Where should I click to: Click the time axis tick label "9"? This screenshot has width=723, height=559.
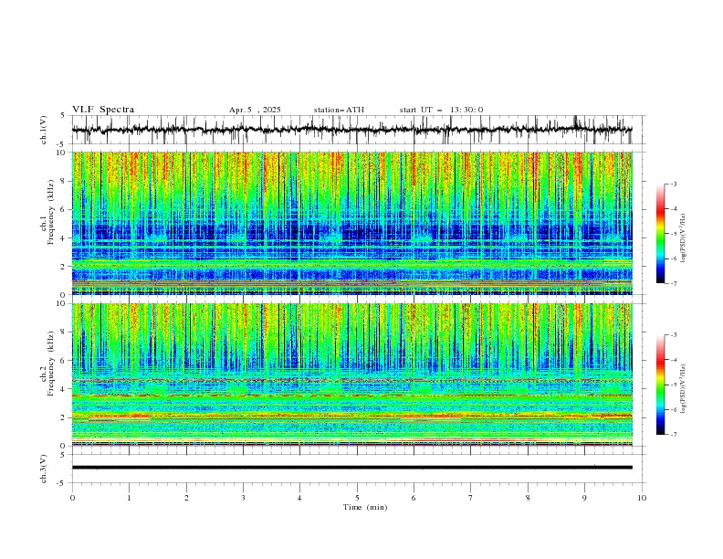pos(584,498)
